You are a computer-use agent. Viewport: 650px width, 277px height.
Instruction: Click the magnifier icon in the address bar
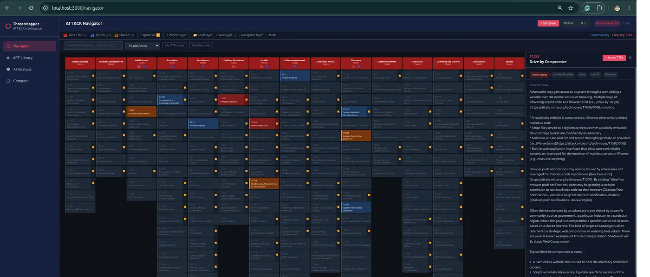tap(560, 8)
